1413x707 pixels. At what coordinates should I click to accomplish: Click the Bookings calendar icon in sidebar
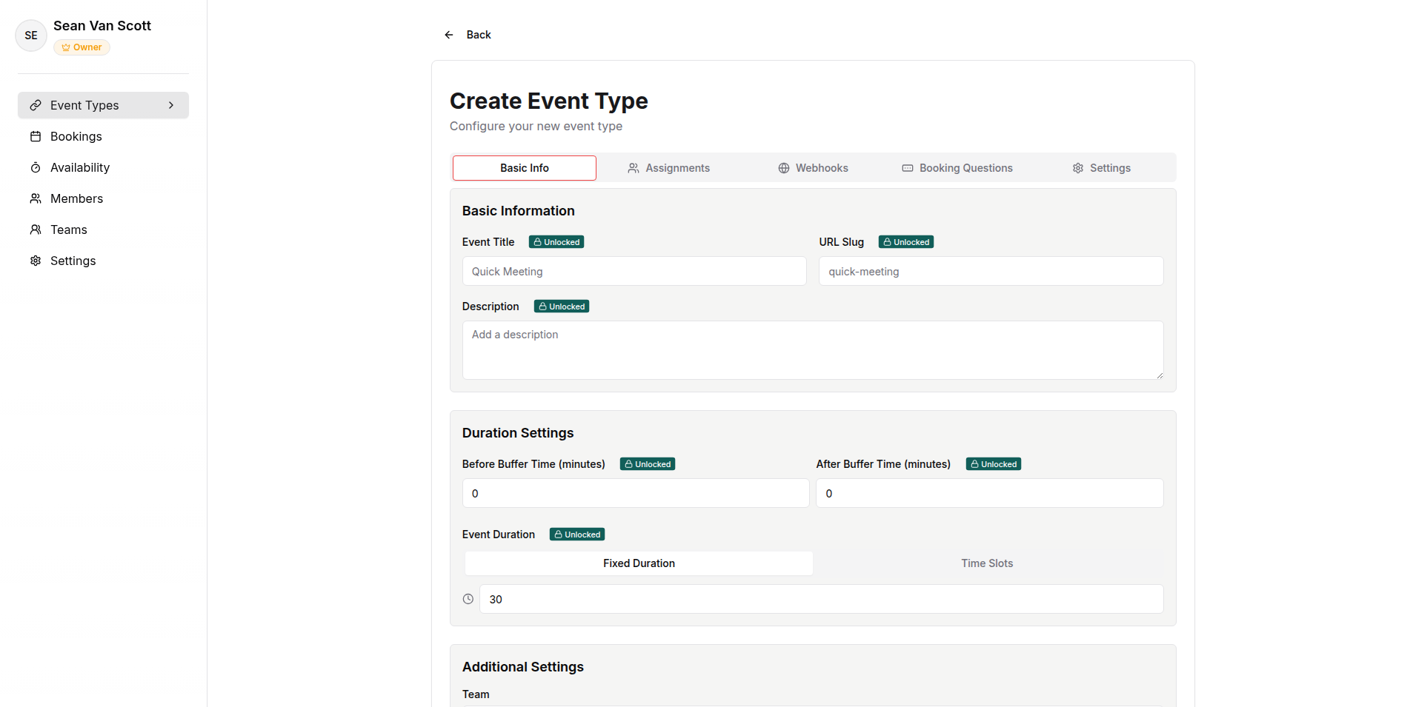coord(36,136)
